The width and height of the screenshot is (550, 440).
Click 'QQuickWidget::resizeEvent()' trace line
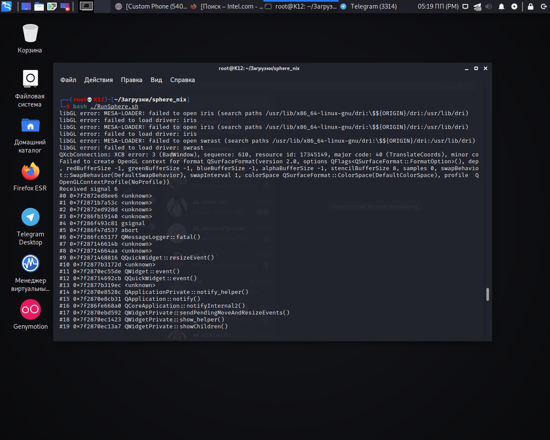pos(137,258)
